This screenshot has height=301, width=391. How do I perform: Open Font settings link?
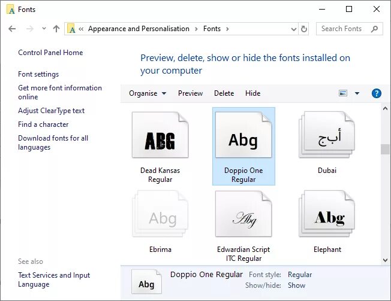point(38,74)
